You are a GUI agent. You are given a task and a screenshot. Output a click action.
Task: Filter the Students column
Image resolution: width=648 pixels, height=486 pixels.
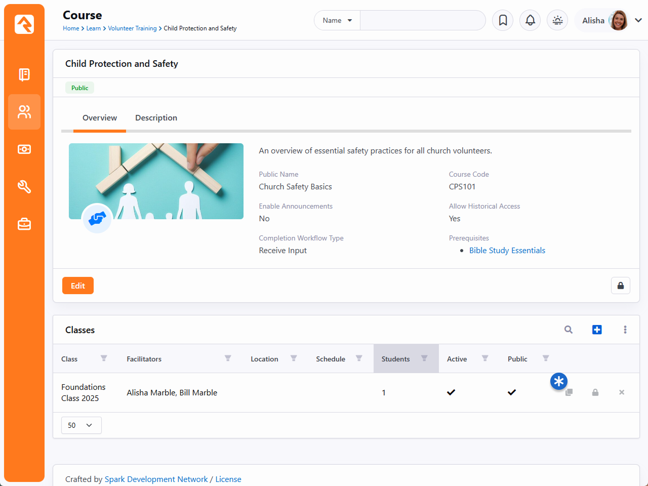[x=424, y=358]
